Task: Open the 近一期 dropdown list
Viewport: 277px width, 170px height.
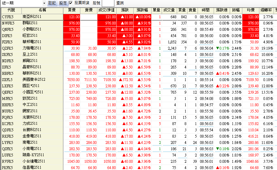Action: (x=44, y=3)
